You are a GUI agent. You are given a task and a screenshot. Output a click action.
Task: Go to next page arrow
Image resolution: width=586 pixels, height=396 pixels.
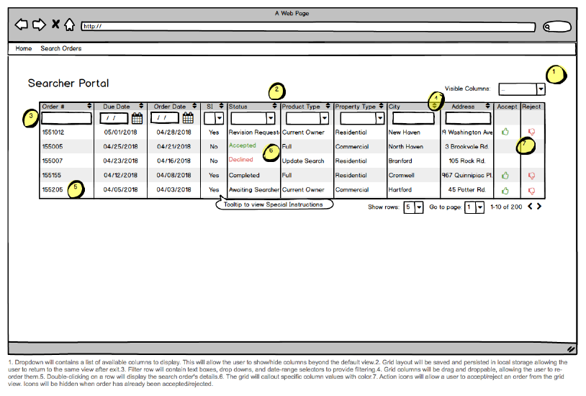[x=539, y=207]
